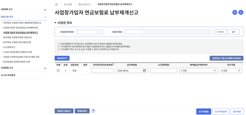The width and height of the screenshot is (246, 115).
Task: Click the 출력 button
Action: [x=233, y=32]
